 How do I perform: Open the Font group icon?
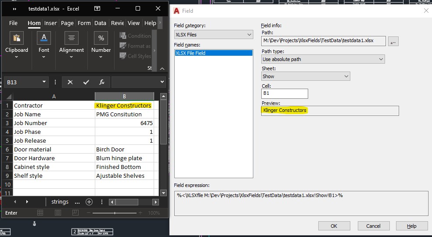click(44, 38)
